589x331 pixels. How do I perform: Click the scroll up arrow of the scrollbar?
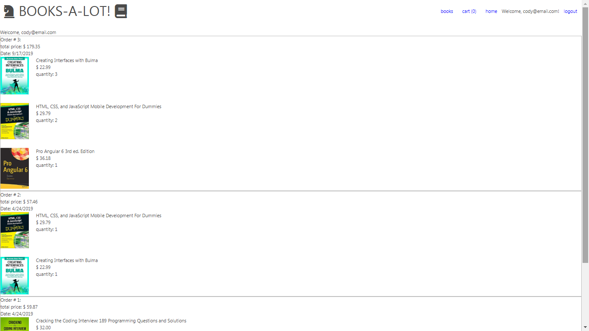585,3
